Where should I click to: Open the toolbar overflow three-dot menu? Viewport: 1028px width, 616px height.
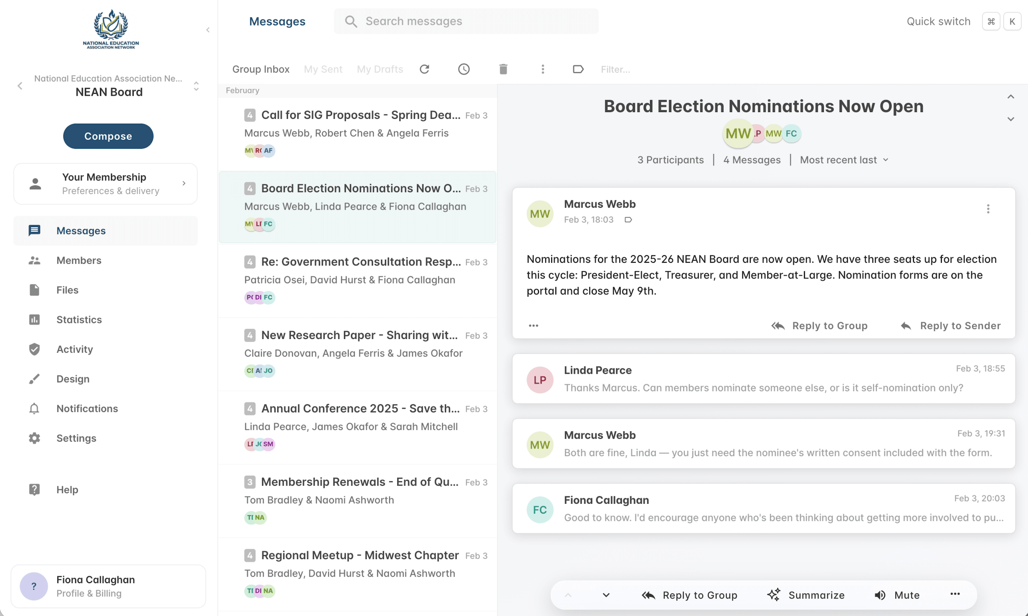pyautogui.click(x=543, y=69)
